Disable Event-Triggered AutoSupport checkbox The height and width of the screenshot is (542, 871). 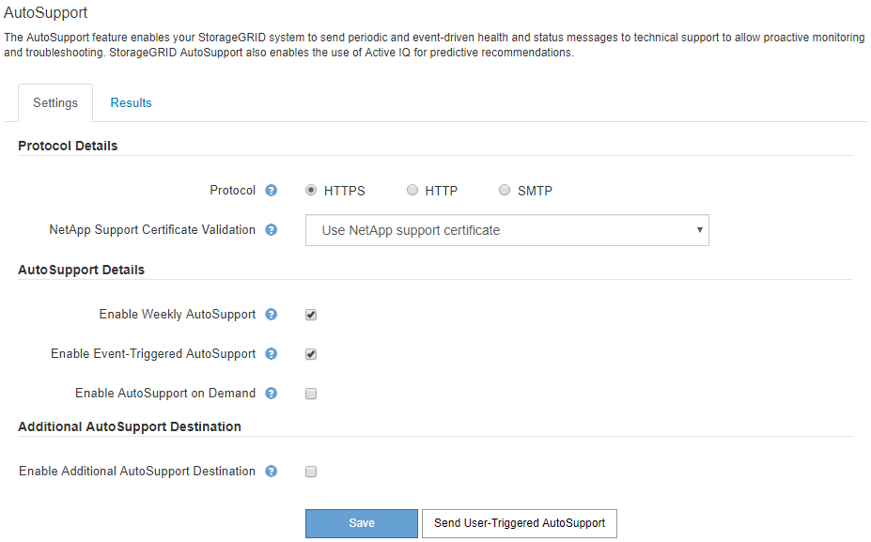tap(311, 355)
